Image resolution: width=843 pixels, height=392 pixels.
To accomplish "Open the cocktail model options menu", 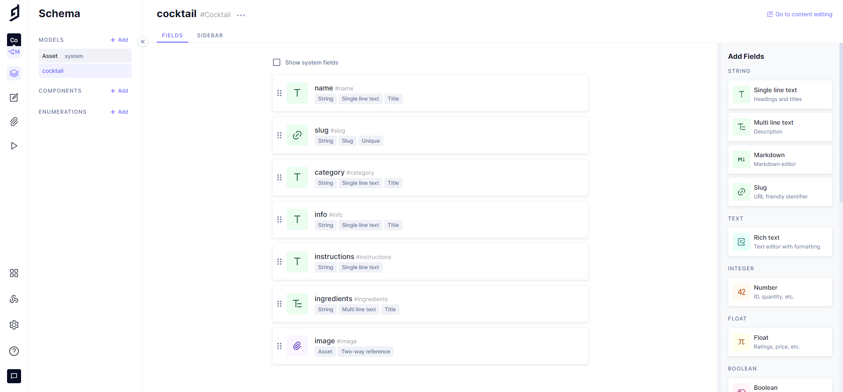I will click(x=241, y=15).
